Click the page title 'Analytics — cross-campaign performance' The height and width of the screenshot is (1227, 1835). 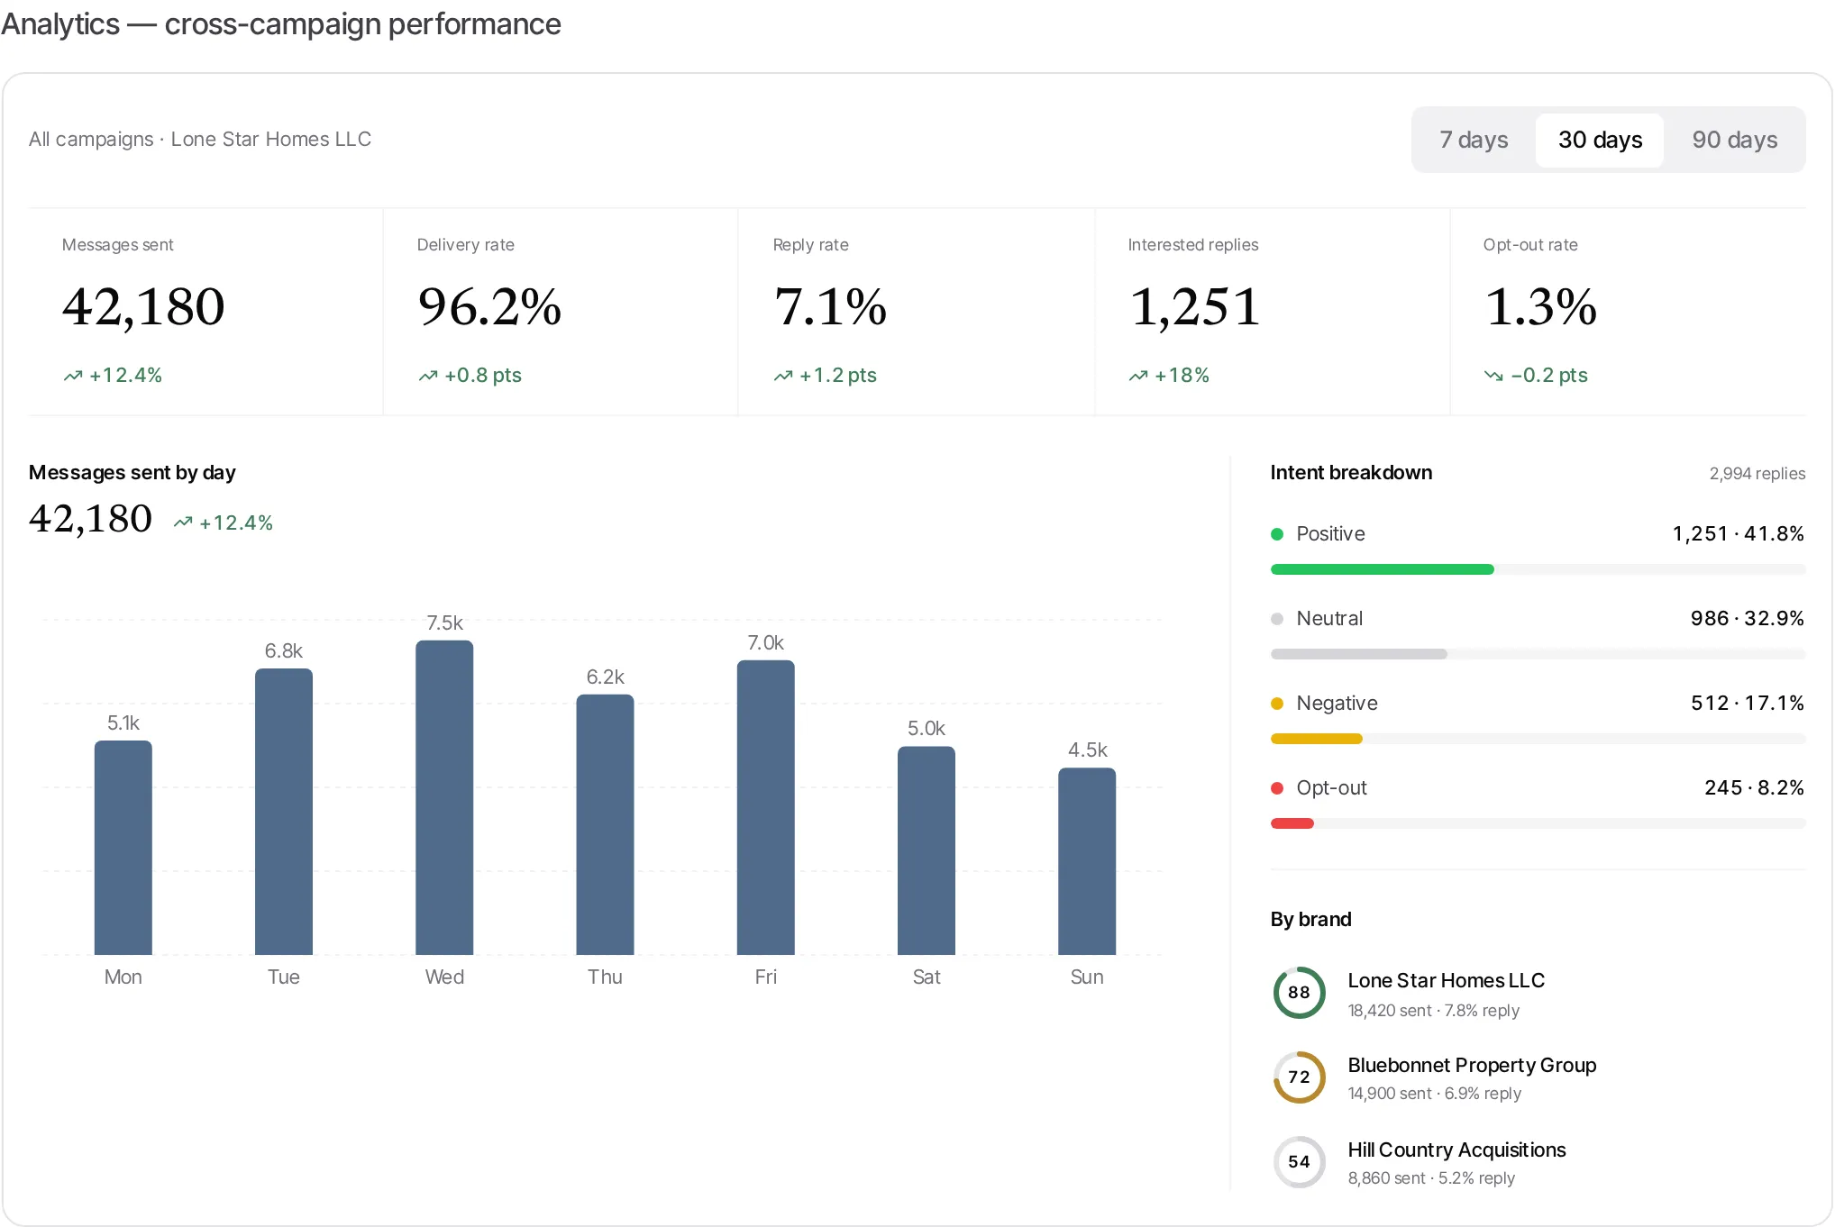pos(281,24)
